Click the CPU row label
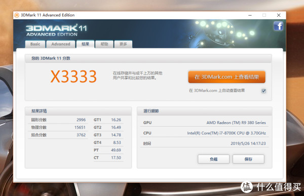Screen dimensions: 304x196 point(147,133)
